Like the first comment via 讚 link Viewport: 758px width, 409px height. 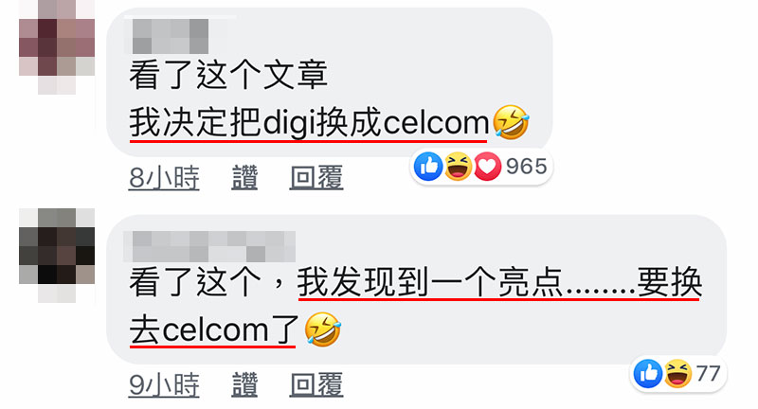[244, 177]
